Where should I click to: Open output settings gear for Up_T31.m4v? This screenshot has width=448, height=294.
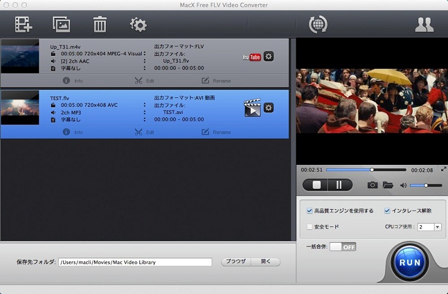268,56
